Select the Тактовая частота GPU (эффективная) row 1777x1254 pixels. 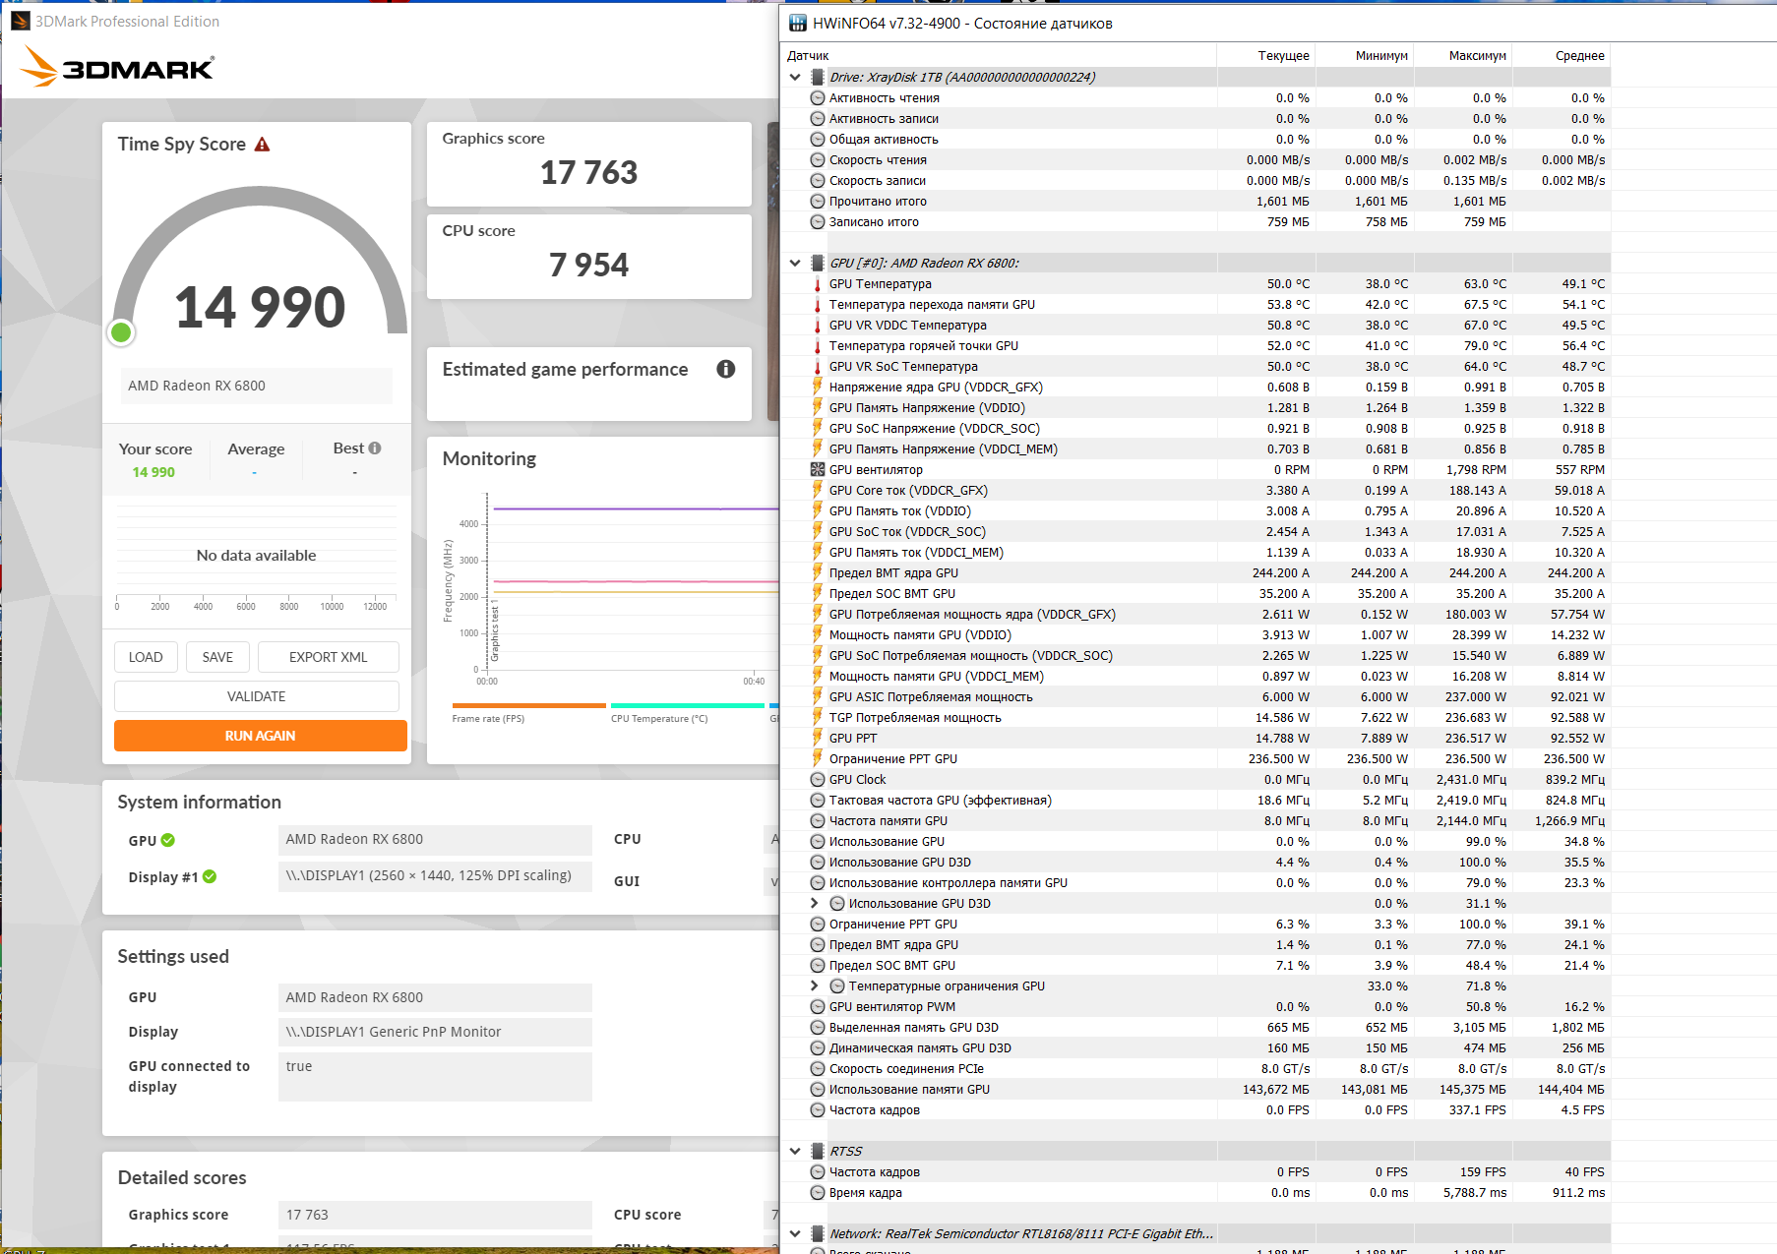click(x=1195, y=800)
